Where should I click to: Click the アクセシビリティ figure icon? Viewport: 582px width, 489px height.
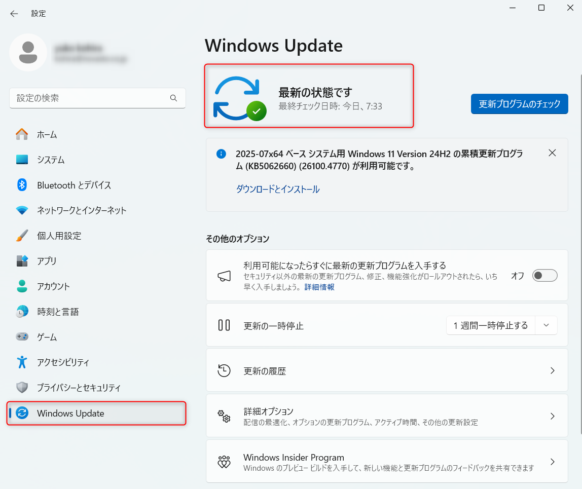click(x=22, y=362)
